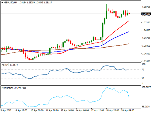The image size is (151, 113).
Task: Click the 11 Apr 08:00 time label
Action: pos(52,110)
